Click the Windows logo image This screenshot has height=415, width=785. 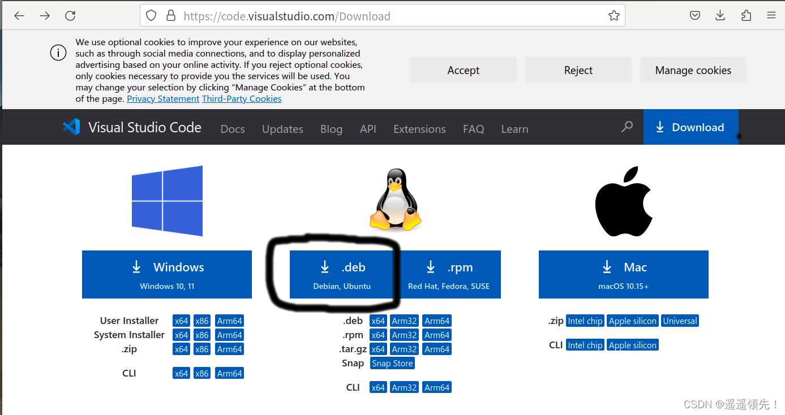(x=167, y=201)
